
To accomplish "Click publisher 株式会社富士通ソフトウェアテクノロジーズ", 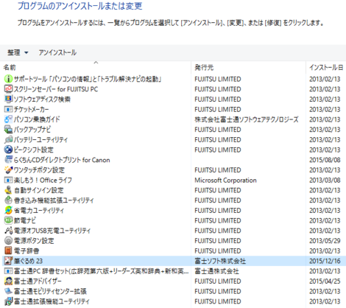I will pyautogui.click(x=247, y=119).
